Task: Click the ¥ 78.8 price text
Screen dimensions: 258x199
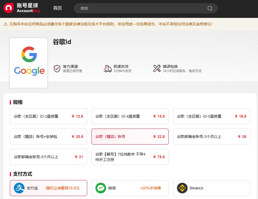Action: point(159,157)
